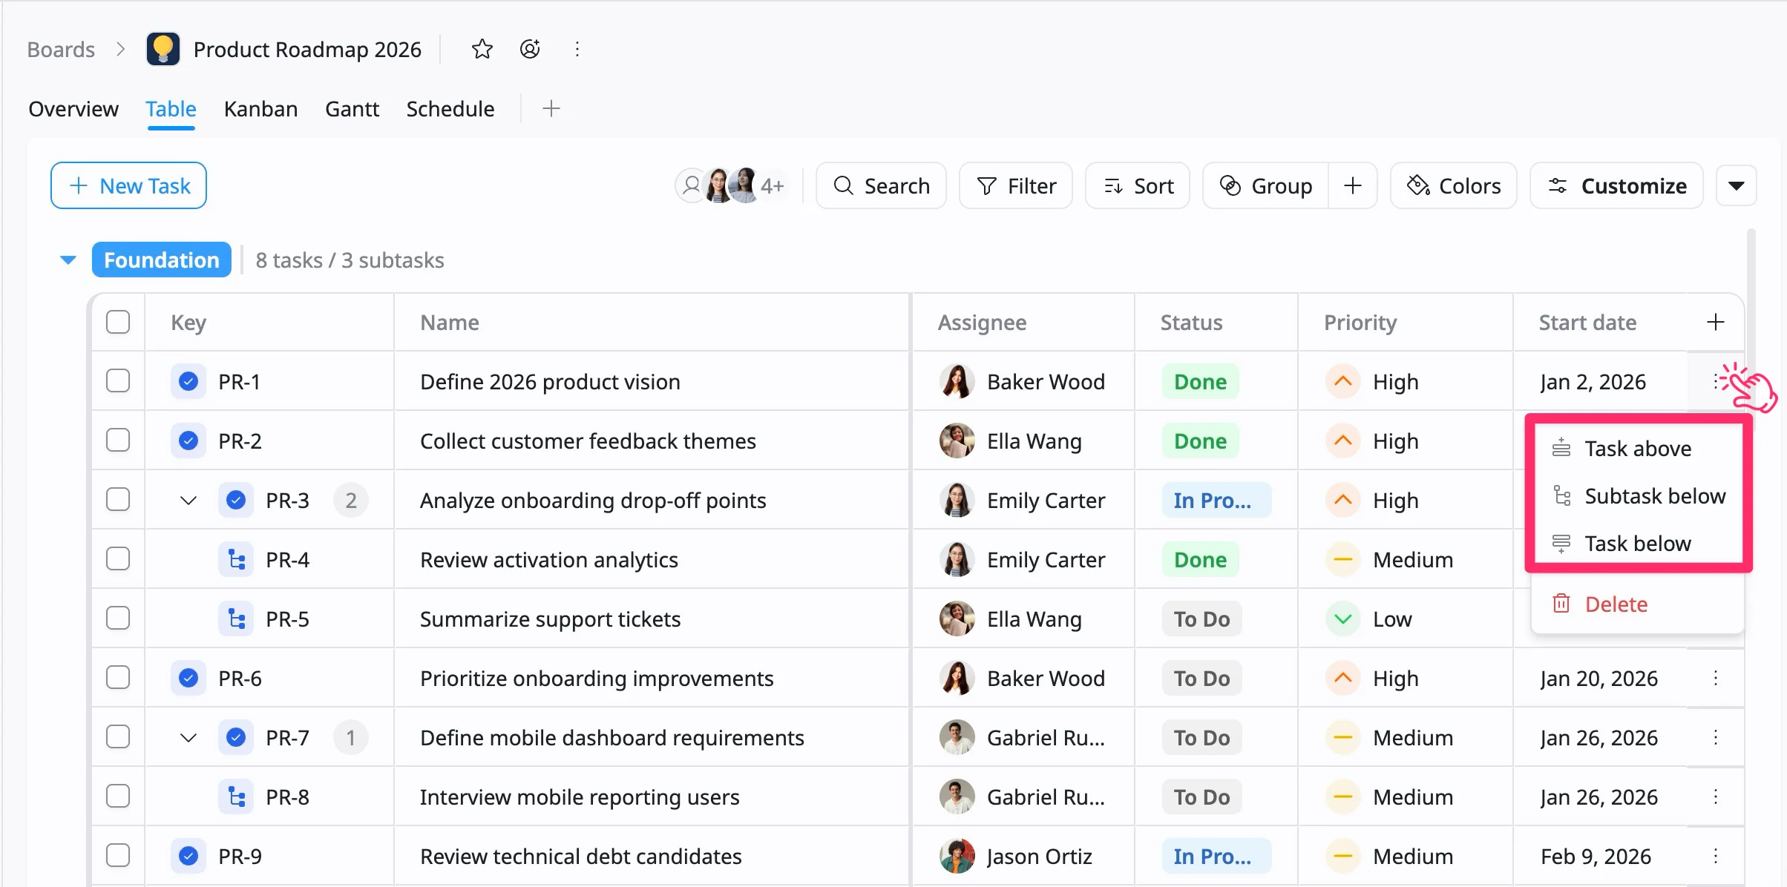Click the PR-2 task type icon
Screen dimensions: 1787x887
(188, 441)
